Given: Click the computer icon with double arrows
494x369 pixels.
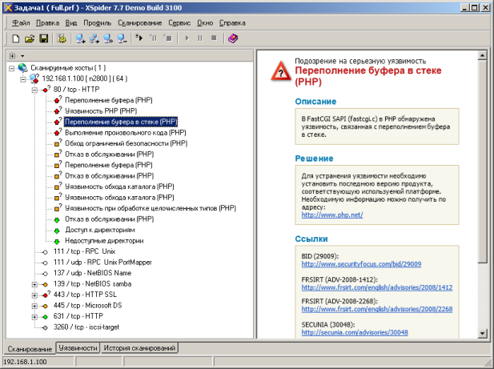Looking at the screenshot, I should click(108, 38).
